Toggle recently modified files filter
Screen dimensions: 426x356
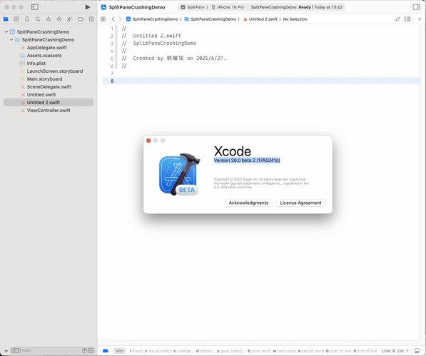coord(84,351)
